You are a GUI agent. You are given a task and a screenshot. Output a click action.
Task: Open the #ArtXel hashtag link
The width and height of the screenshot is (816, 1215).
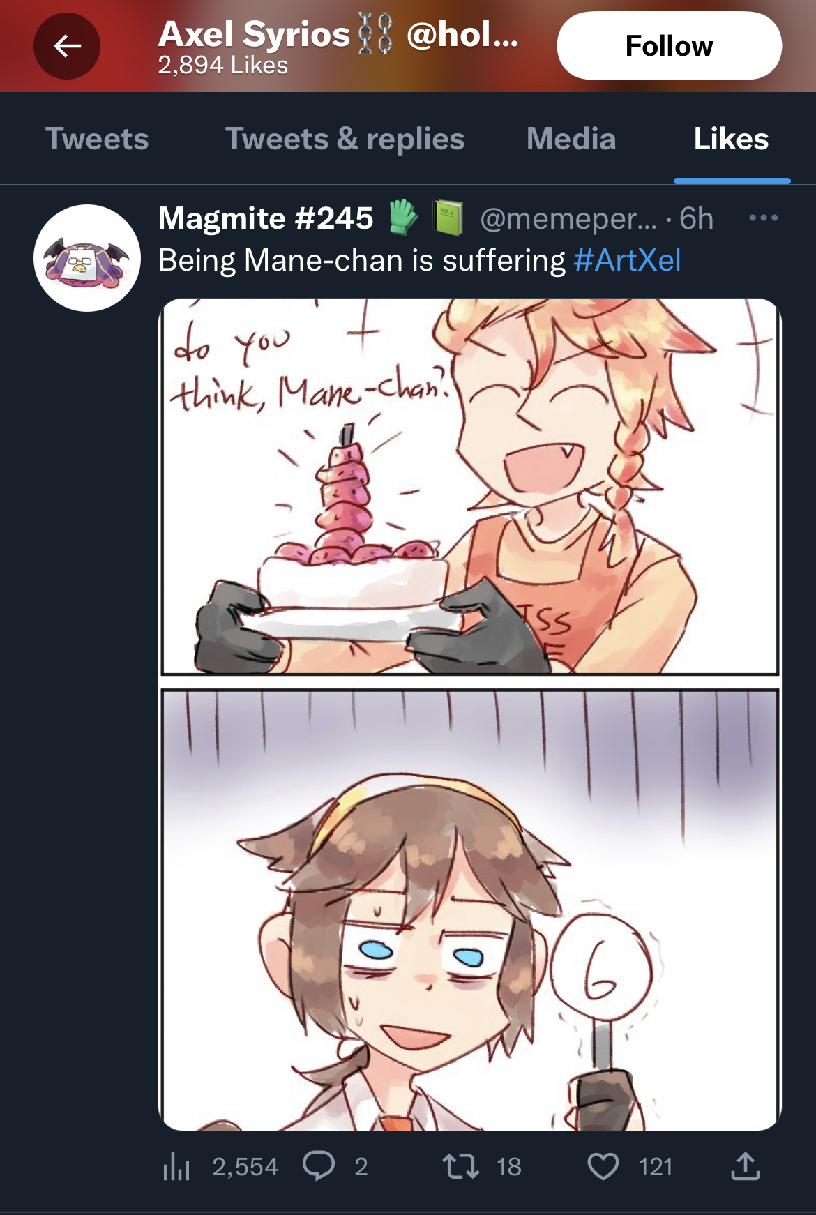(627, 260)
